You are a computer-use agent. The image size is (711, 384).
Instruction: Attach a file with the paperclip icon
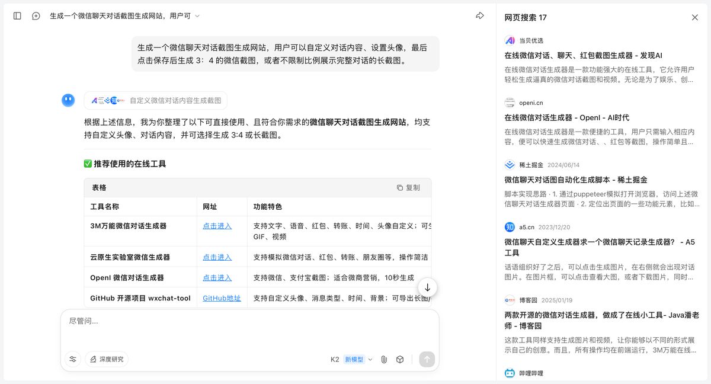tap(383, 359)
